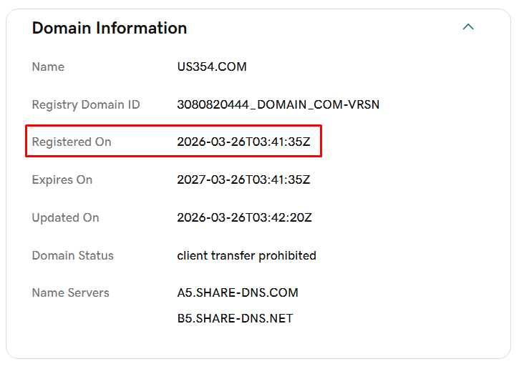Select the client transfer prohibited status text

point(246,255)
